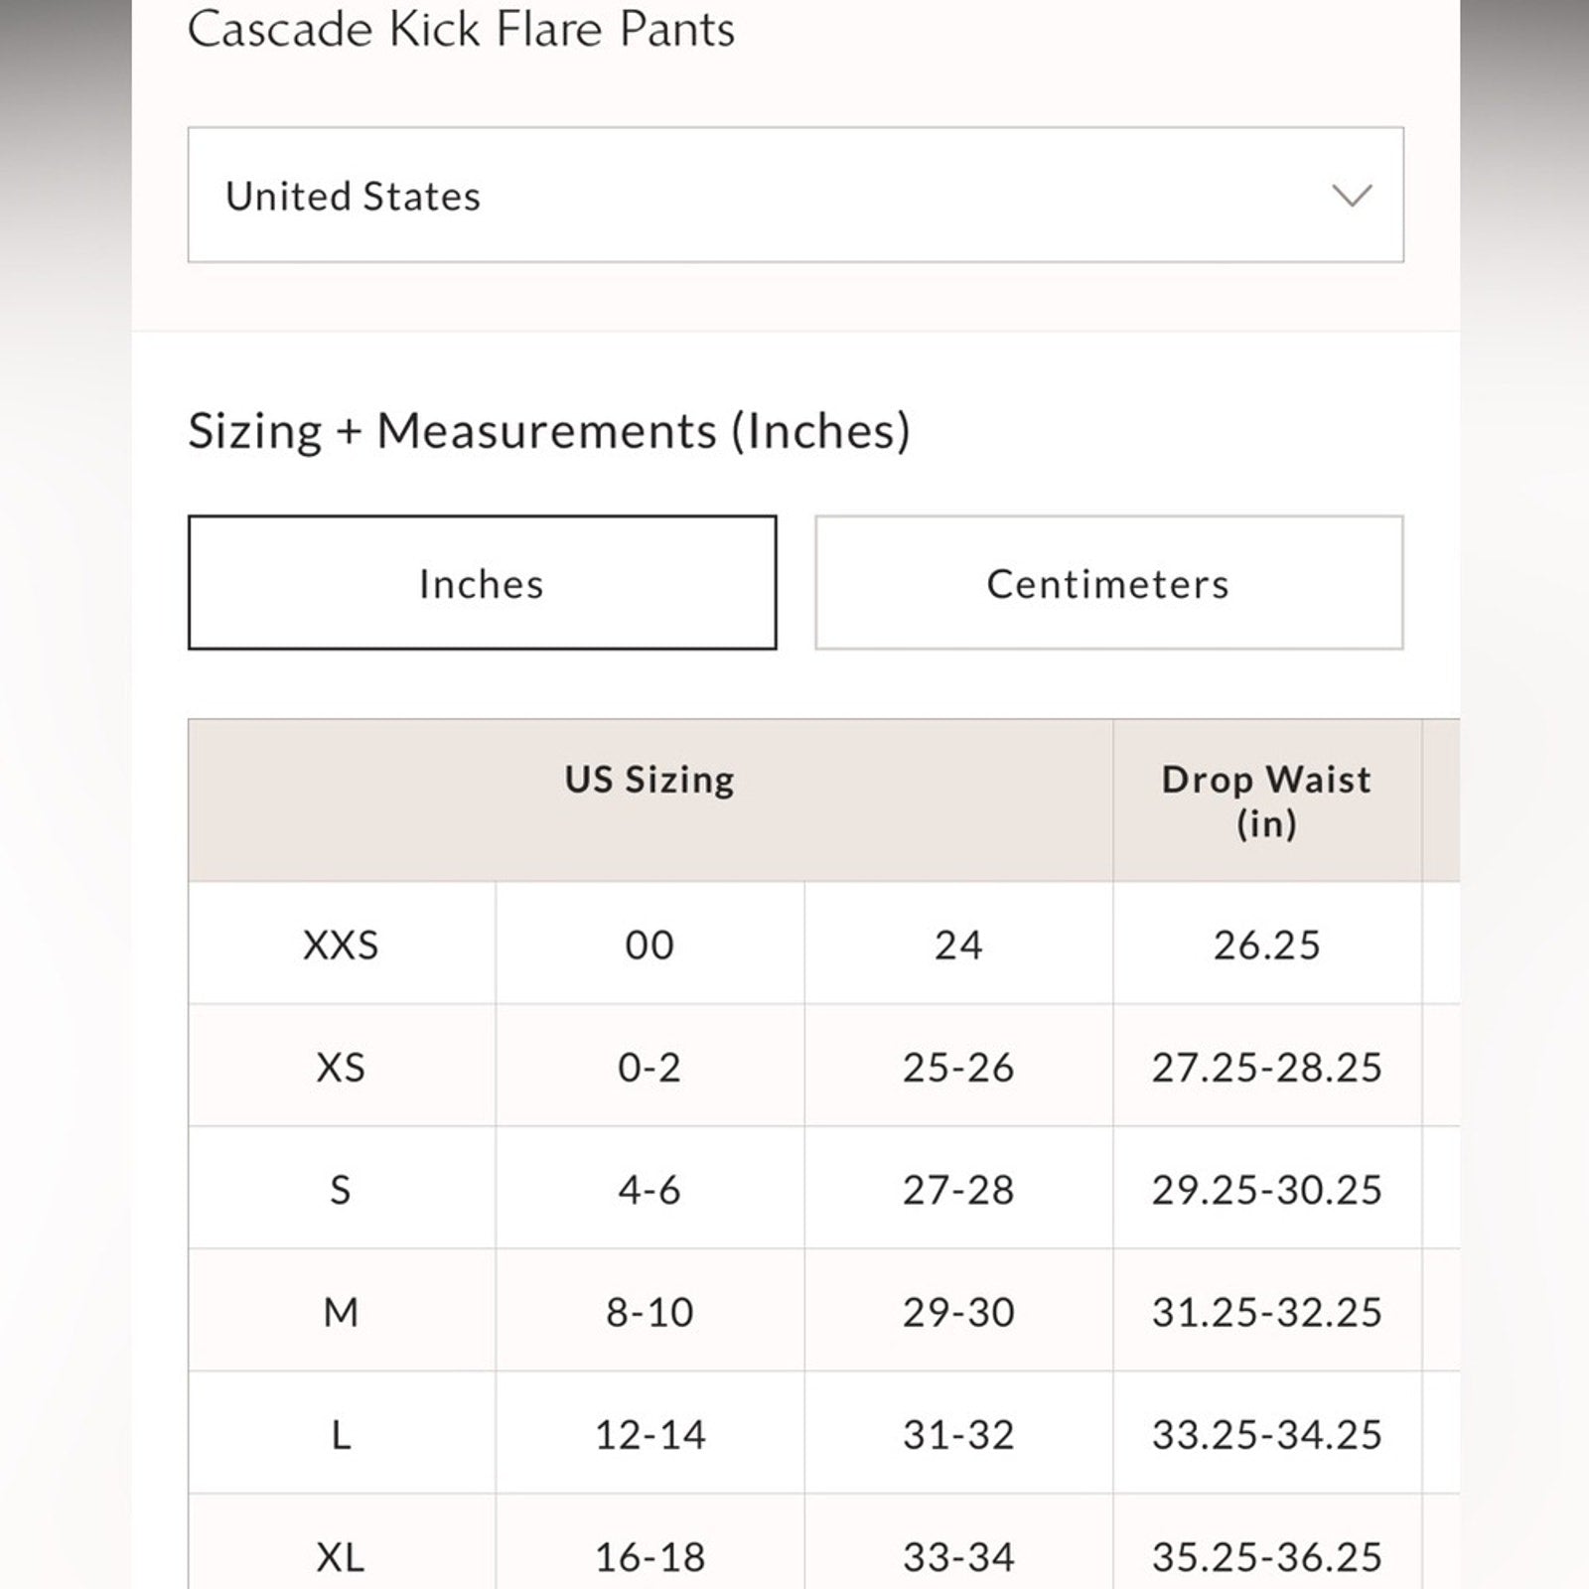Open the United States country dropdown

[794, 195]
